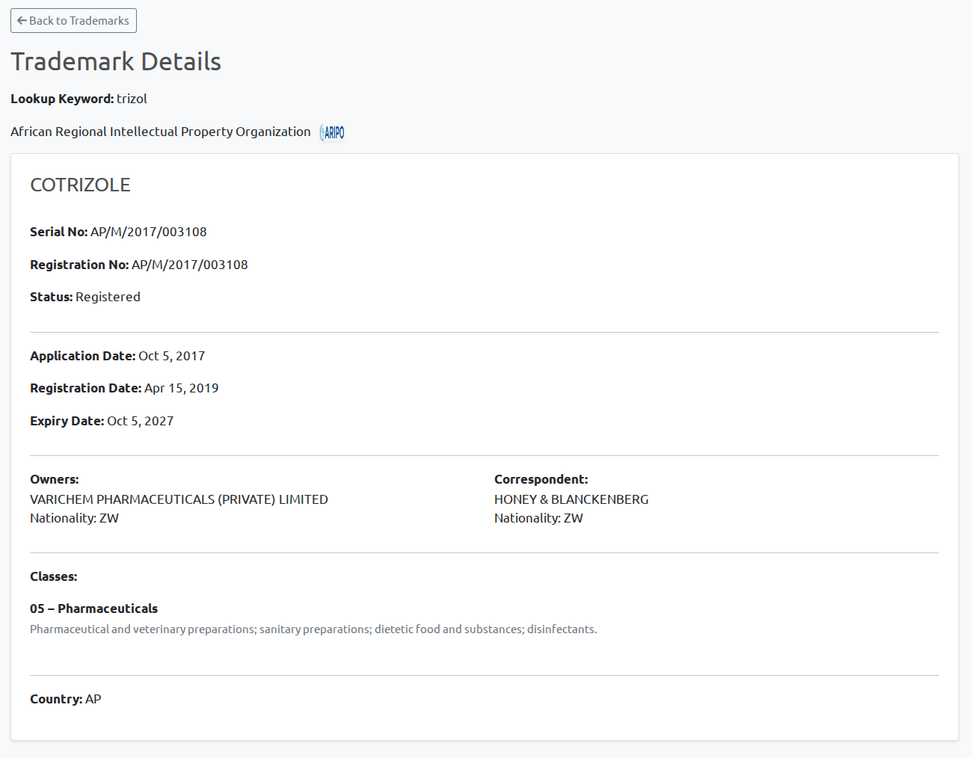This screenshot has width=972, height=758.
Task: Click the ARIPO logo icon
Action: pyautogui.click(x=333, y=132)
